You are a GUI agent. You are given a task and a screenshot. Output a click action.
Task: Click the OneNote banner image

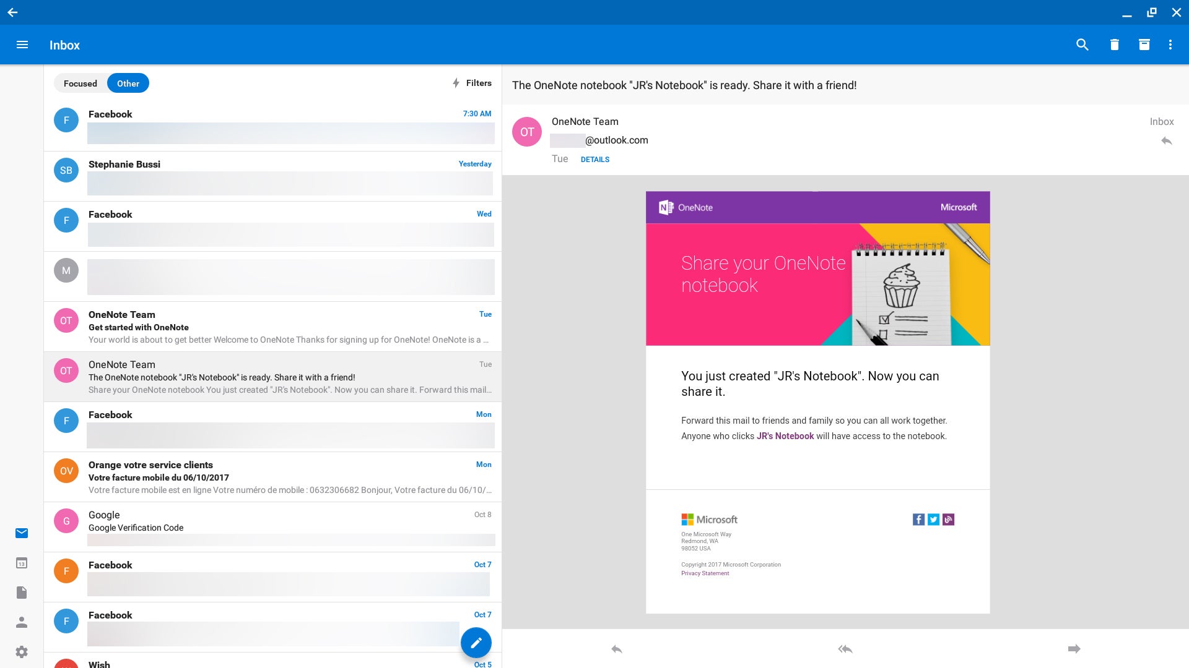[817, 285]
